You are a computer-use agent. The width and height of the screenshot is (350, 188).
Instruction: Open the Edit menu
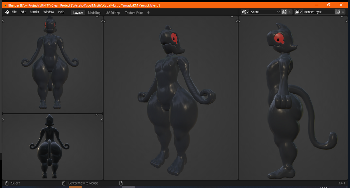(x=23, y=12)
